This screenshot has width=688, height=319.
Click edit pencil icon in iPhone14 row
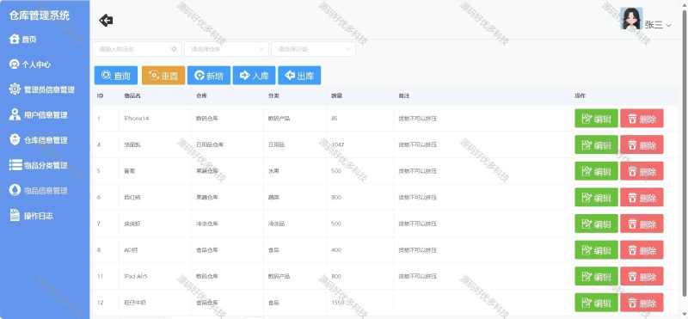[587, 119]
